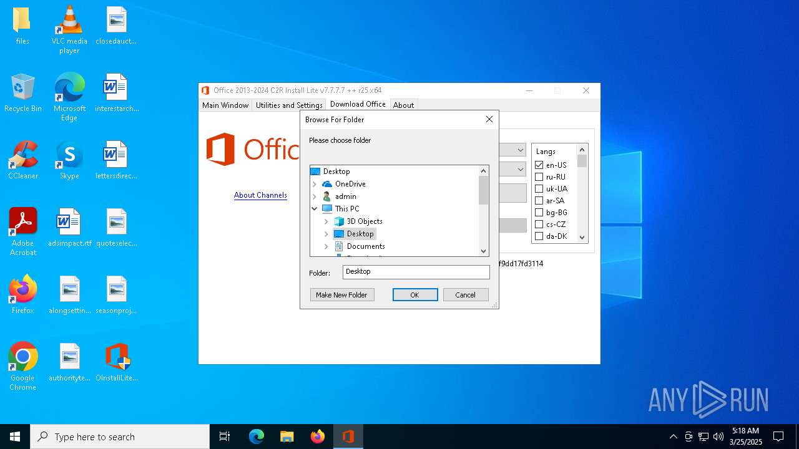Select the alongsettin image file icon
The height and width of the screenshot is (449, 799).
click(x=69, y=295)
